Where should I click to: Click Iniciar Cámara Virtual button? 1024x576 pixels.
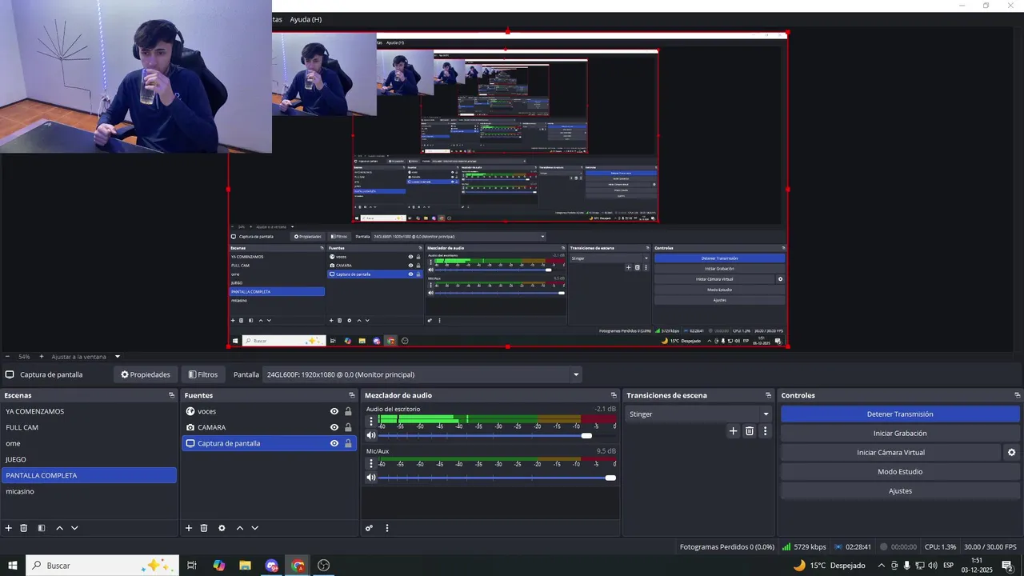point(890,453)
